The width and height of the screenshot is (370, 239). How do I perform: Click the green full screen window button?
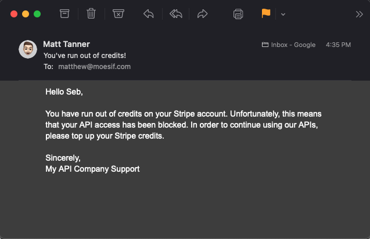tap(37, 14)
